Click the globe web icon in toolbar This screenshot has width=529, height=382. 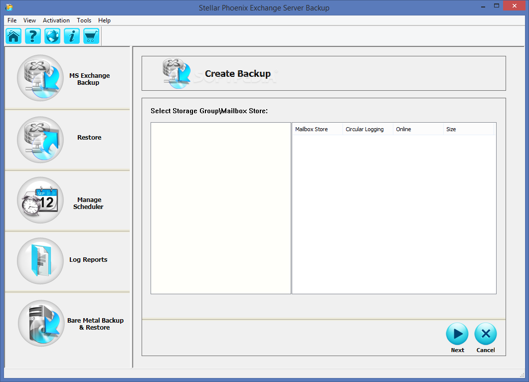(x=52, y=36)
